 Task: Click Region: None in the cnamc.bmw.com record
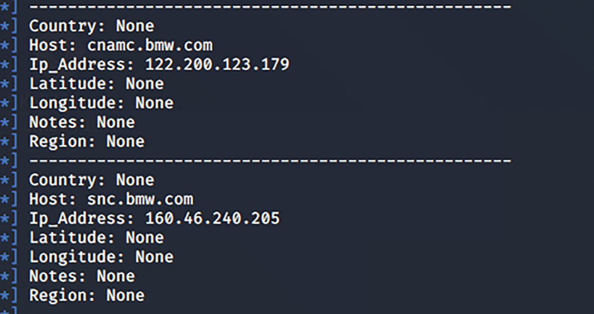click(86, 141)
